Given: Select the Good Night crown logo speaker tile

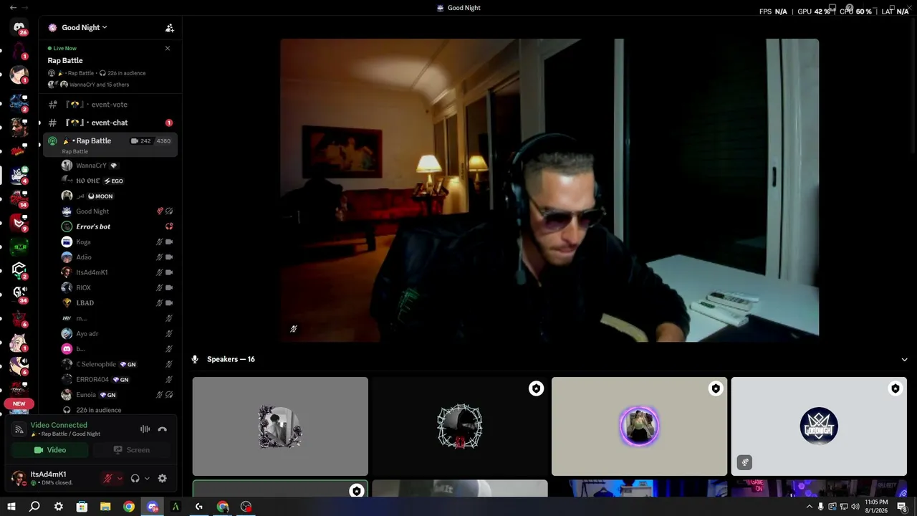Looking at the screenshot, I should tap(819, 426).
